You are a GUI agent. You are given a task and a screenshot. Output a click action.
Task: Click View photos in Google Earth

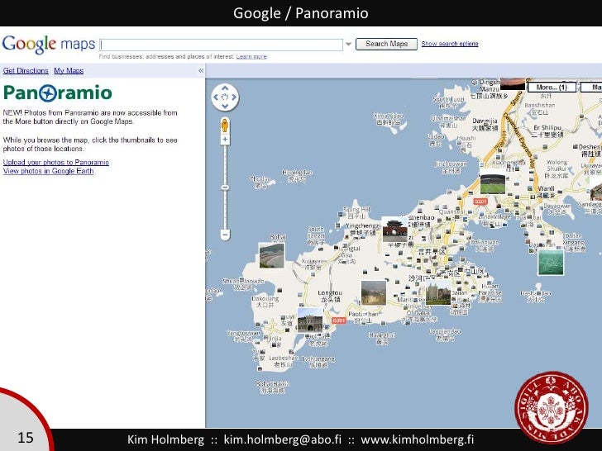[48, 171]
